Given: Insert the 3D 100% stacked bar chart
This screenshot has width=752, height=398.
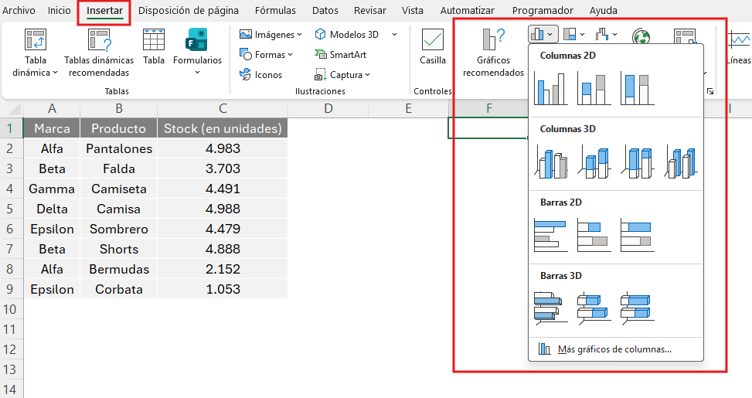Looking at the screenshot, I should point(637,308).
